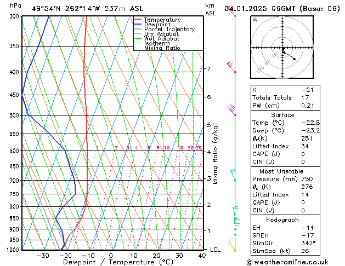Screen dimensions: 345x266
Task: Click the red wind barb at 400 hPa
Action: coord(231,67)
